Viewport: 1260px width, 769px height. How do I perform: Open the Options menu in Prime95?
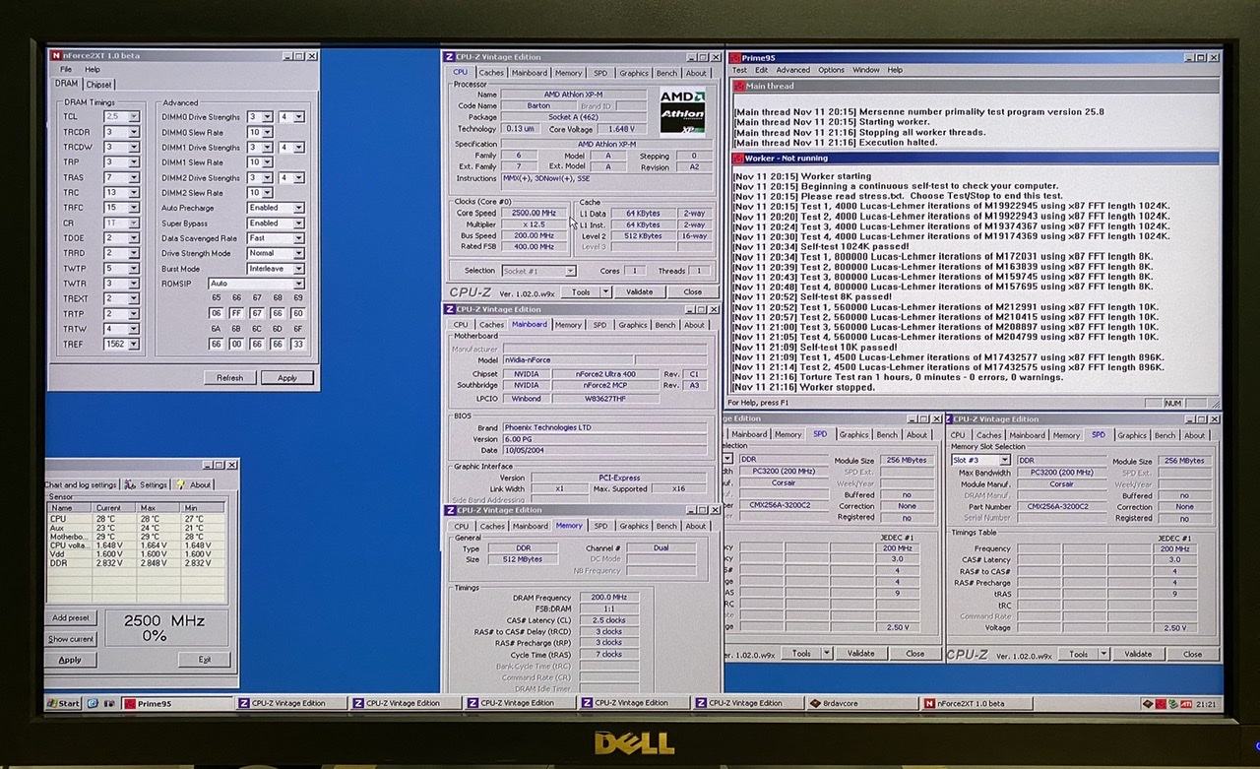pyautogui.click(x=832, y=70)
